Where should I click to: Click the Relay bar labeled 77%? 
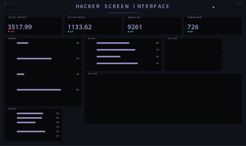116,50
